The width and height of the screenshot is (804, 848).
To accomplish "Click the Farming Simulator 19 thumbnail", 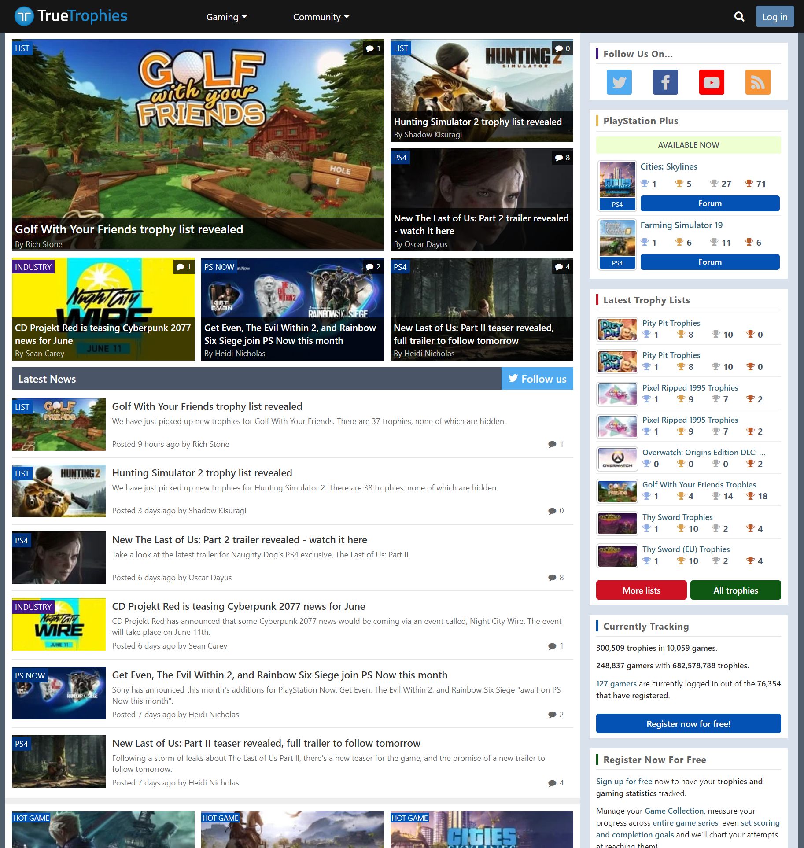I will click(617, 238).
